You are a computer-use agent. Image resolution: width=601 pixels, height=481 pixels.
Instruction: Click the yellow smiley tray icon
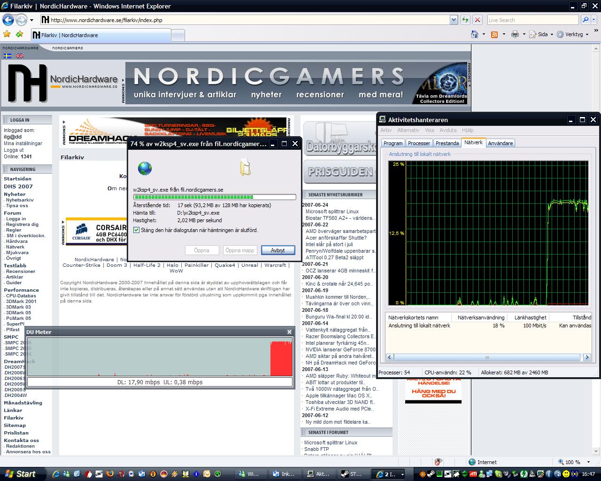566,474
